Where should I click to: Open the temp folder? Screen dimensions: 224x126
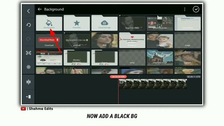tap(132, 58)
